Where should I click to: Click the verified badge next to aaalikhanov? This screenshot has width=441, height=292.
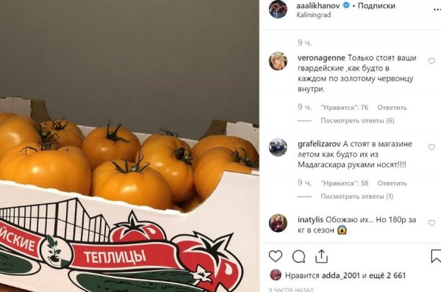click(x=346, y=5)
